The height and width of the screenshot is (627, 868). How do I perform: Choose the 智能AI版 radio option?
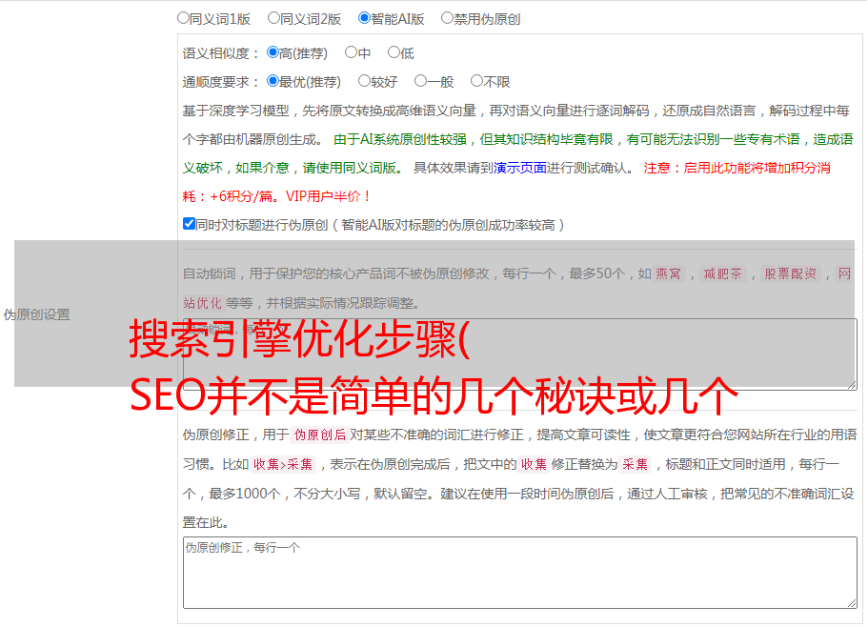[364, 18]
